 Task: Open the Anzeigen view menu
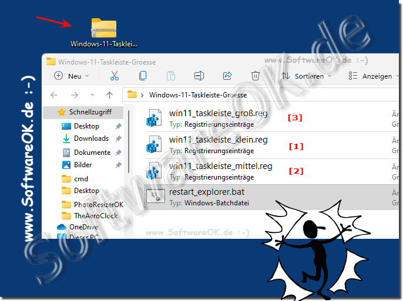pos(373,76)
